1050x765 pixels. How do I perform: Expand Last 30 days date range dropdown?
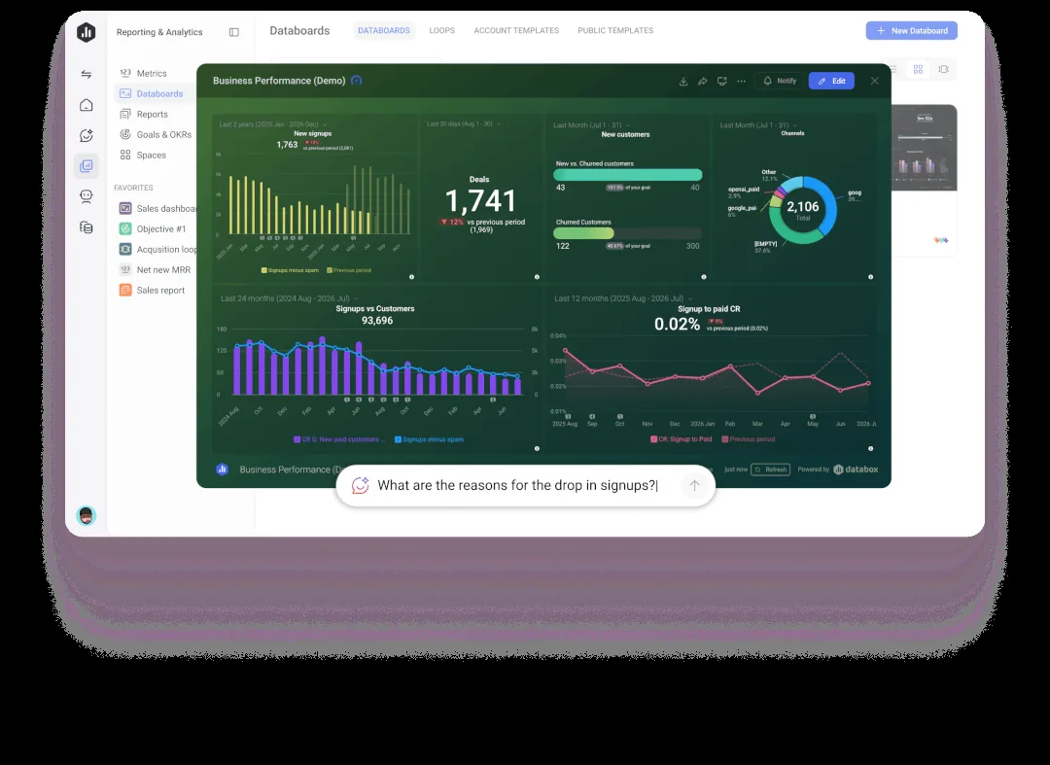click(x=464, y=123)
